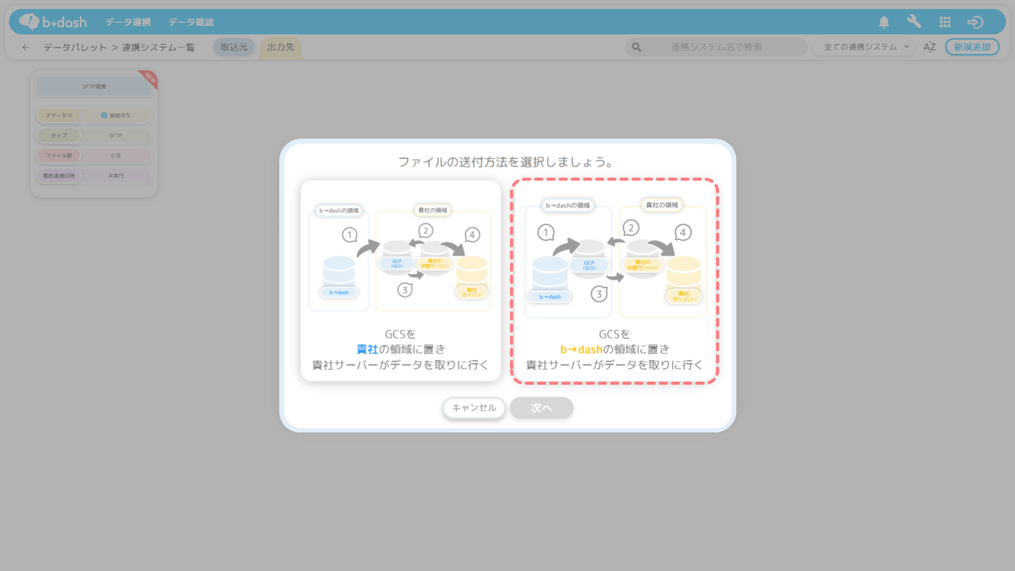Click the b→dash logo
Viewport: 1015px width, 571px height.
53,22
